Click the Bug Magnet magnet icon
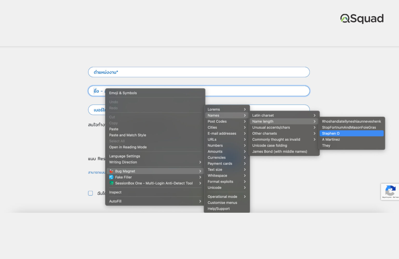399x259 pixels. (x=111, y=171)
